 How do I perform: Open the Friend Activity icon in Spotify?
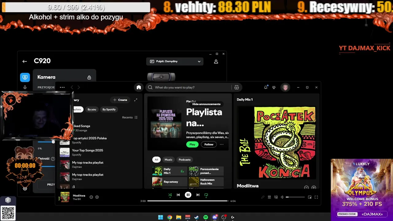[x=274, y=87]
